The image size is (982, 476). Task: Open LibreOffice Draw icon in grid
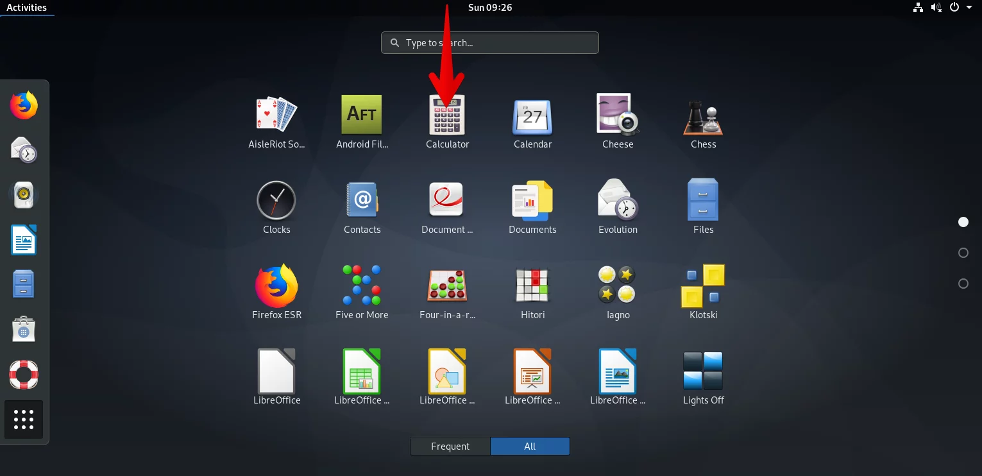(x=447, y=371)
